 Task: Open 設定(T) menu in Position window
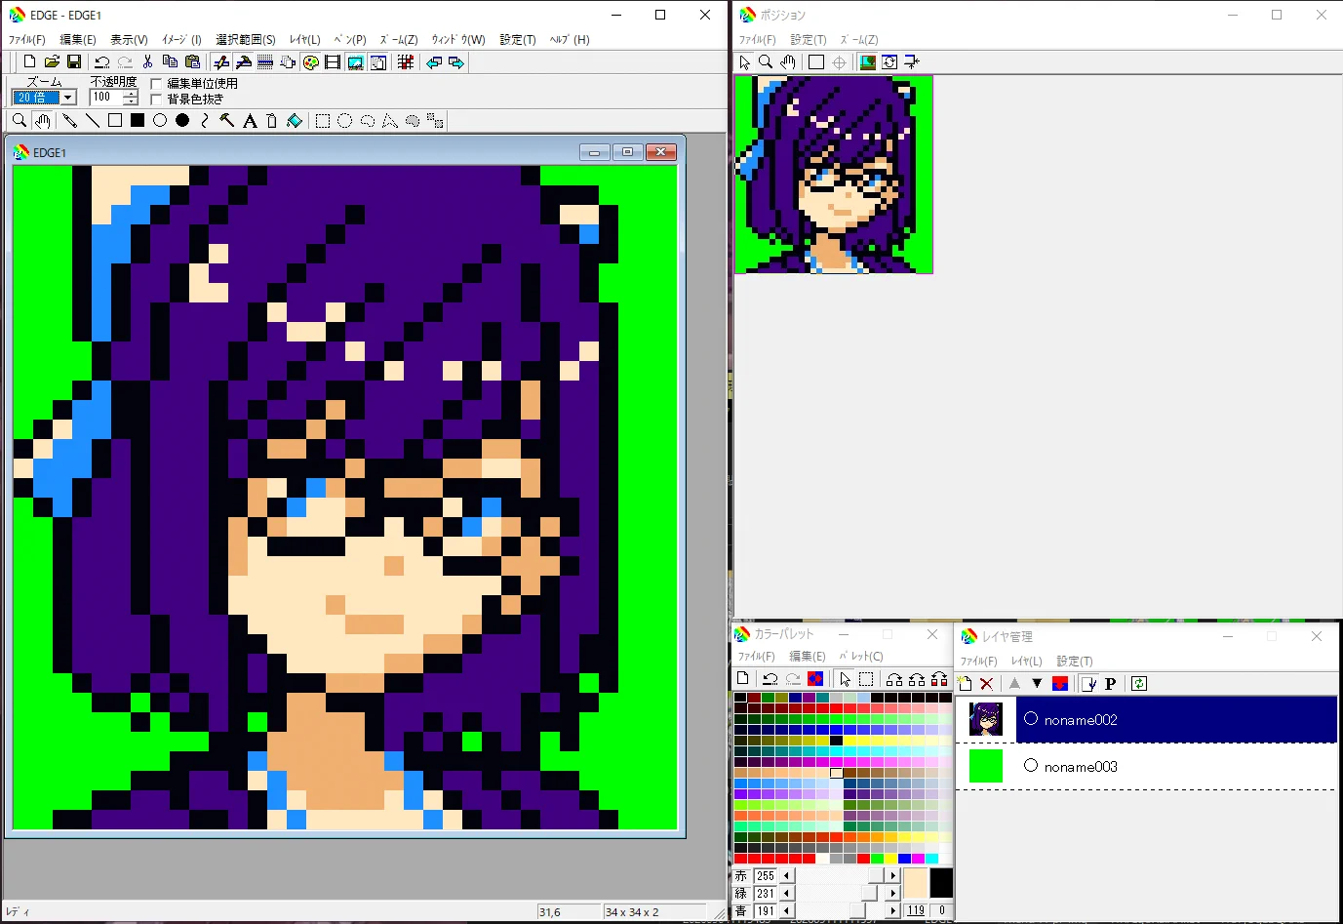tap(809, 40)
